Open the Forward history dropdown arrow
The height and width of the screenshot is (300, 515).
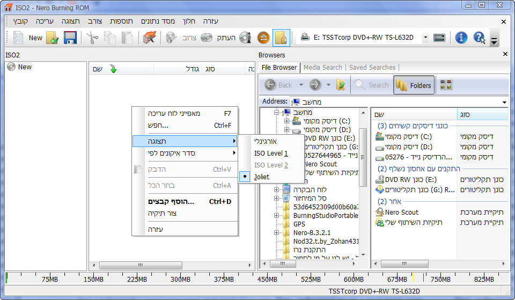[x=328, y=85]
